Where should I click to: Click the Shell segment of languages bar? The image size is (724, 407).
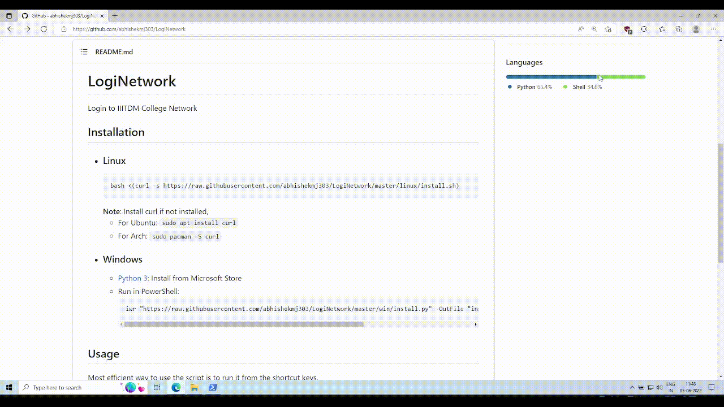(622, 77)
